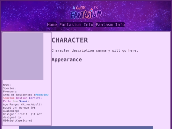Click the Based On Morgan line
The height and width of the screenshot is (129, 172).
(x=19, y=109)
